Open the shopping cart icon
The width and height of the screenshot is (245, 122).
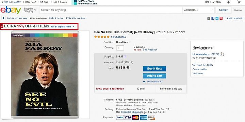coord(239,2)
